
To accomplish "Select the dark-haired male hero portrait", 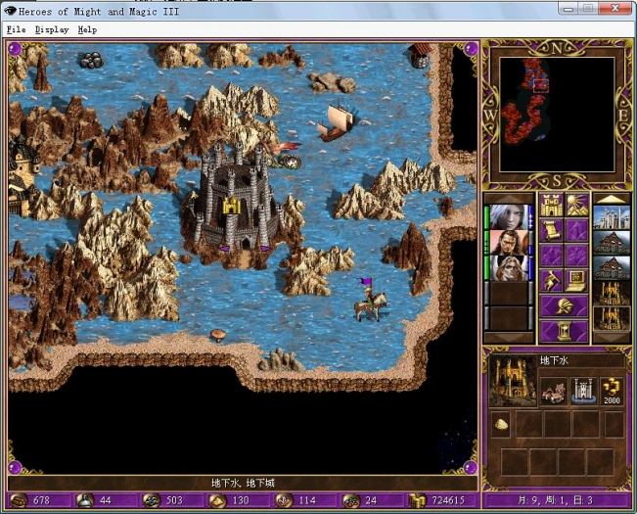I will (509, 243).
